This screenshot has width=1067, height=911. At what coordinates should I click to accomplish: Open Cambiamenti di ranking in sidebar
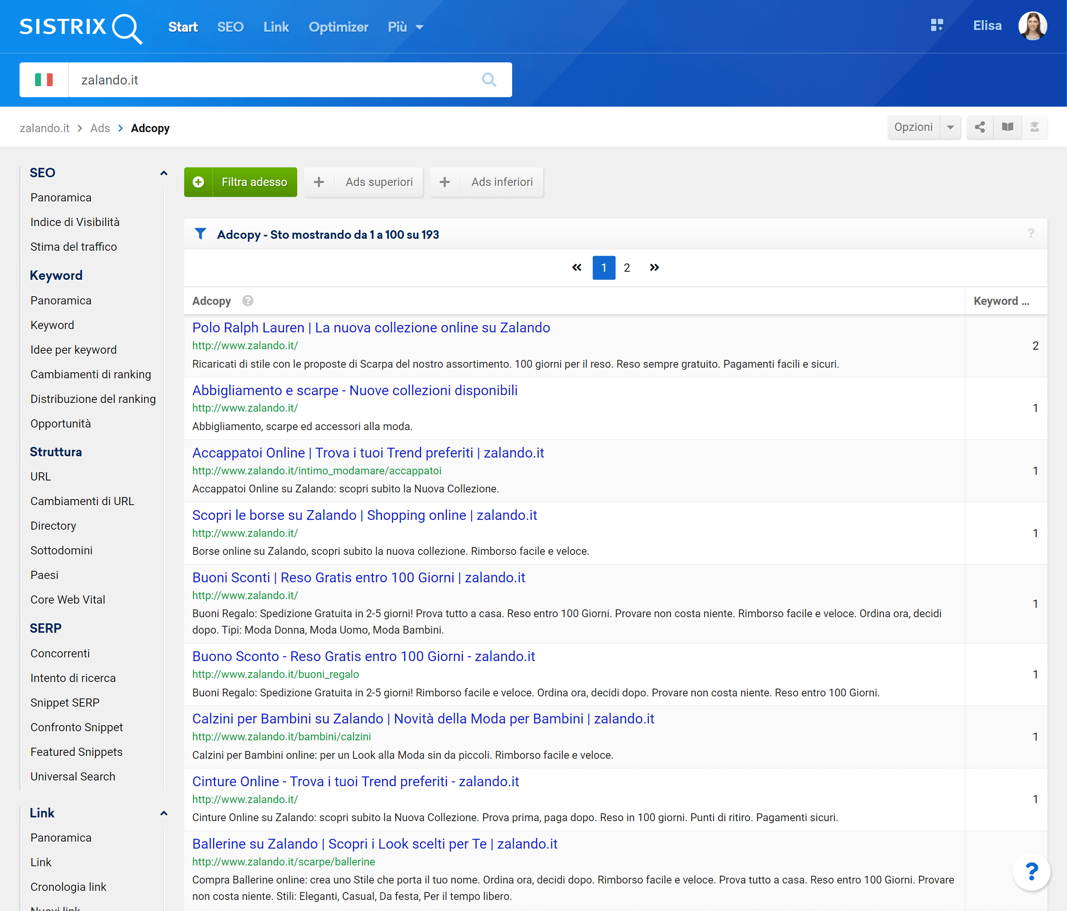(91, 374)
